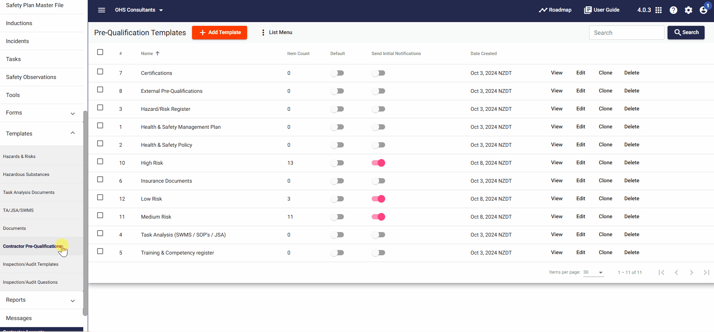Image resolution: width=714 pixels, height=332 pixels.
Task: Delete the Health & Safety Management Plan template
Action: pyautogui.click(x=631, y=127)
